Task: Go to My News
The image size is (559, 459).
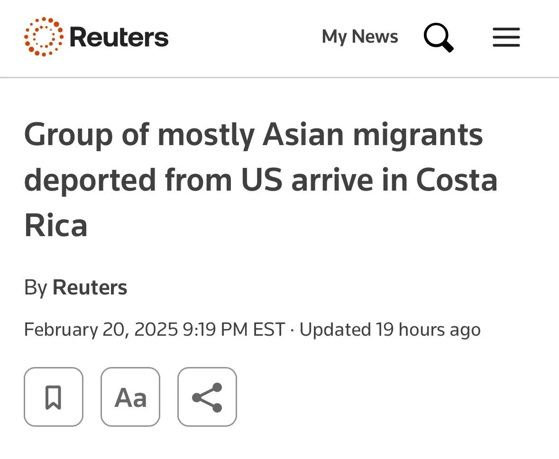Action: pos(360,37)
